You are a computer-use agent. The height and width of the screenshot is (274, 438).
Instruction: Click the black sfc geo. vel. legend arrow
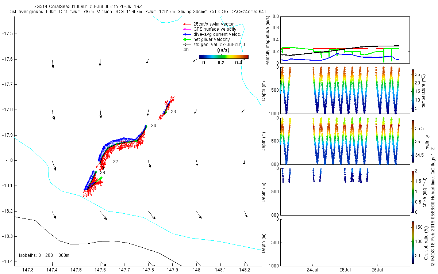point(187,45)
